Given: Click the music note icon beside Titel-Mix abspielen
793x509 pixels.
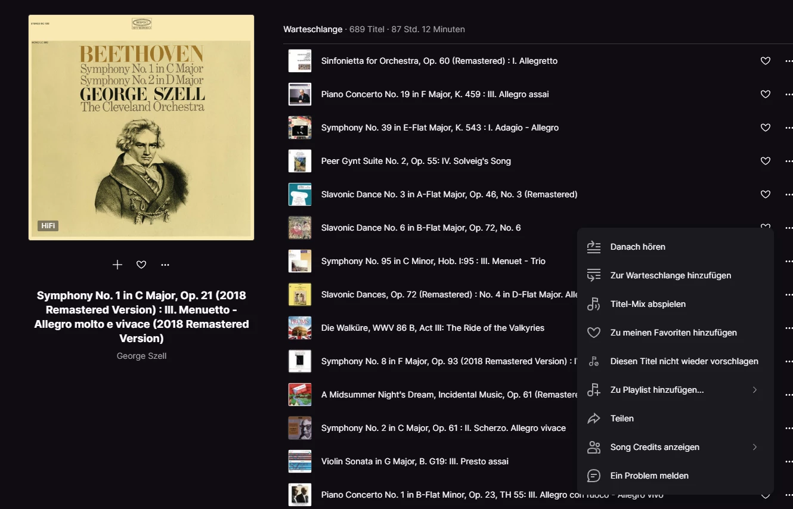Looking at the screenshot, I should click(x=594, y=304).
